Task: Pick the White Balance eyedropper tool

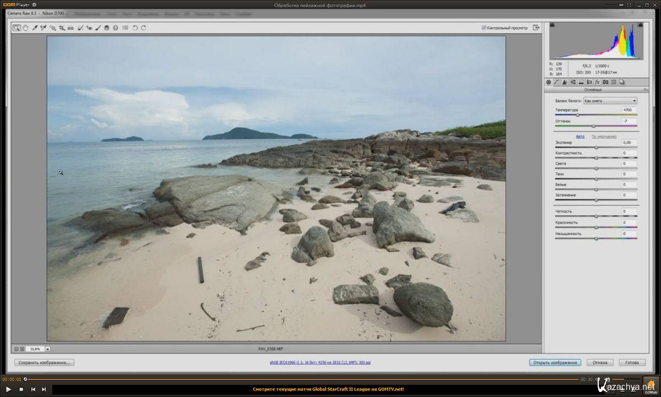Action: point(34,28)
